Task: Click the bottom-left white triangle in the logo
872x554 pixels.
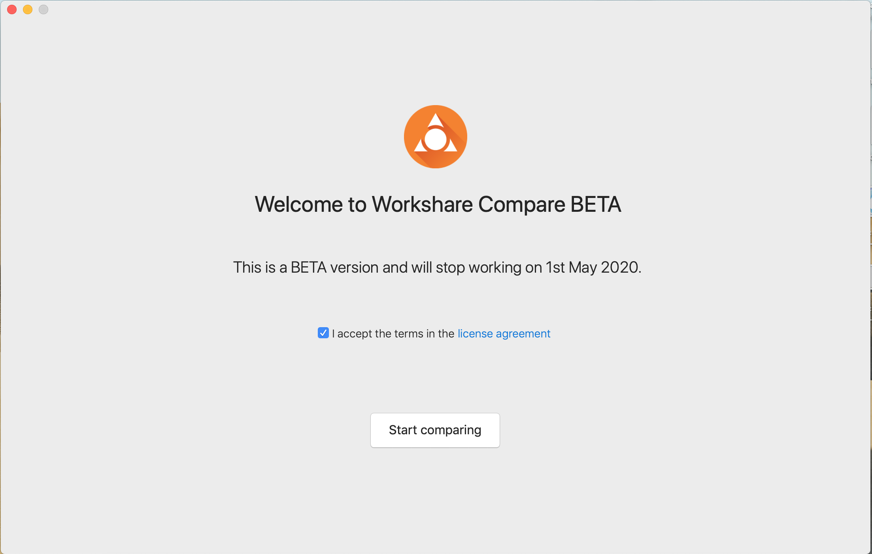Action: (x=420, y=145)
